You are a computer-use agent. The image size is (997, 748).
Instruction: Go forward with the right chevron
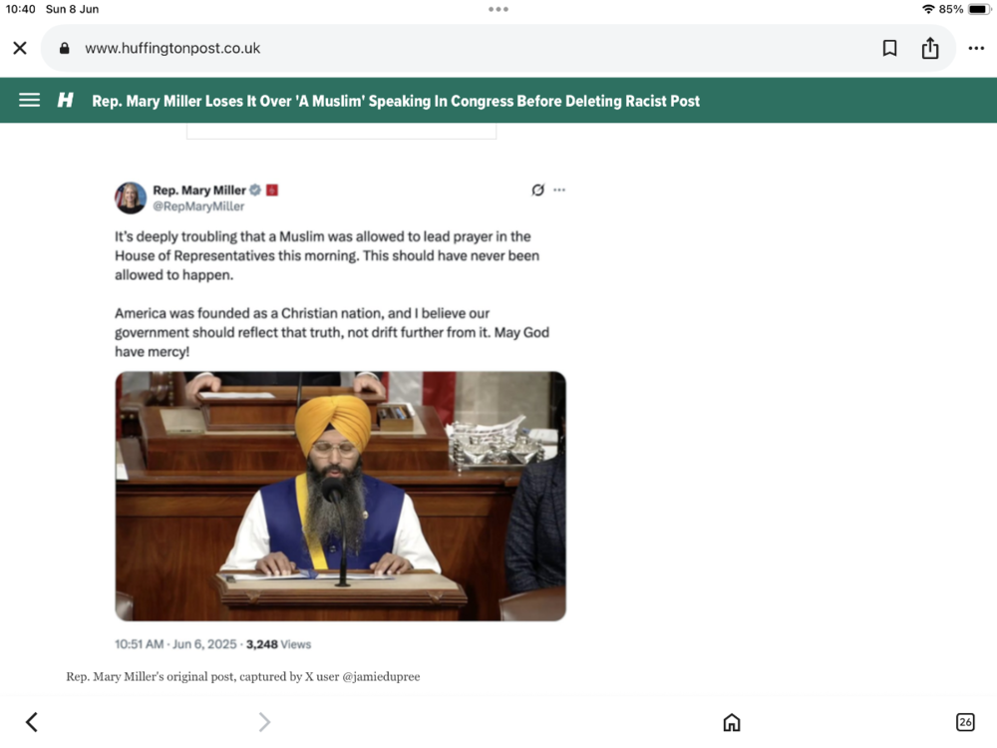[264, 722]
